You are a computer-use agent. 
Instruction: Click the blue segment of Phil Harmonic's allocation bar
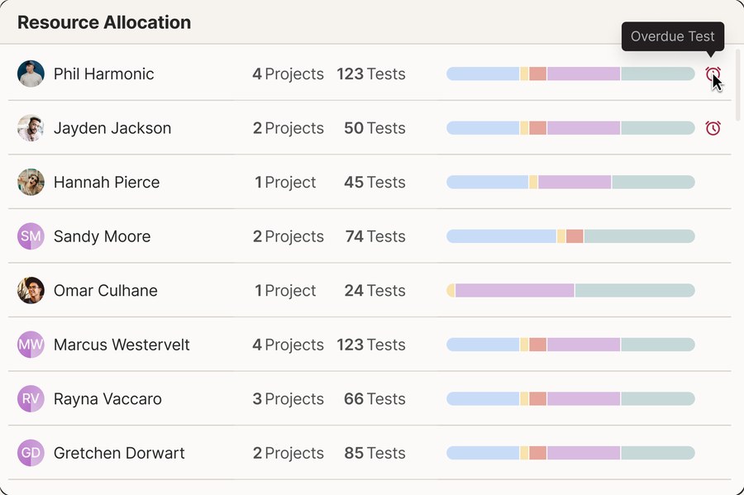pyautogui.click(x=483, y=74)
